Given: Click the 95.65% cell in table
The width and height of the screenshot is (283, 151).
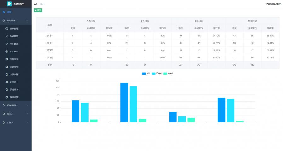Looking at the screenshot, I should click(217, 57).
